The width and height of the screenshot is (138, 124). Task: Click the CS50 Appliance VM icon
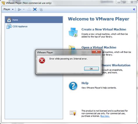click(x=9, y=26)
